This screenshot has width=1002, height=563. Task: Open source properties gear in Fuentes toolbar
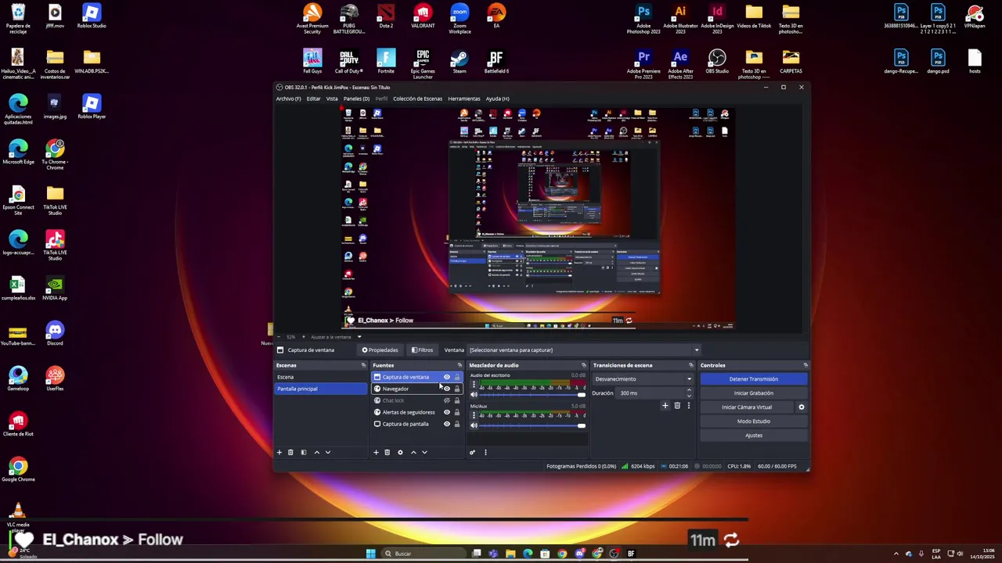[400, 452]
